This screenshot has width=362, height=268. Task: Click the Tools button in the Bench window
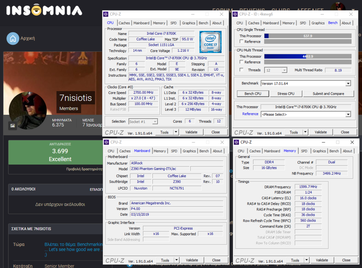tap(294, 132)
